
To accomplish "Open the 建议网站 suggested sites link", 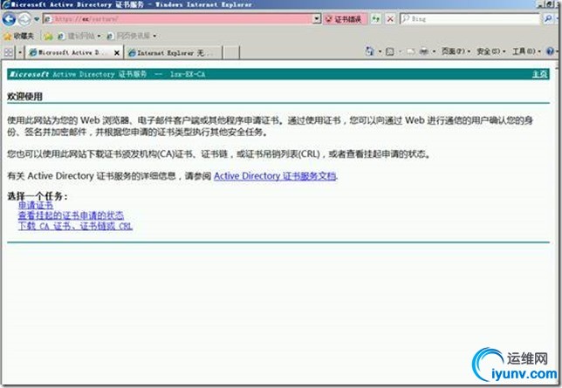I will click(79, 36).
